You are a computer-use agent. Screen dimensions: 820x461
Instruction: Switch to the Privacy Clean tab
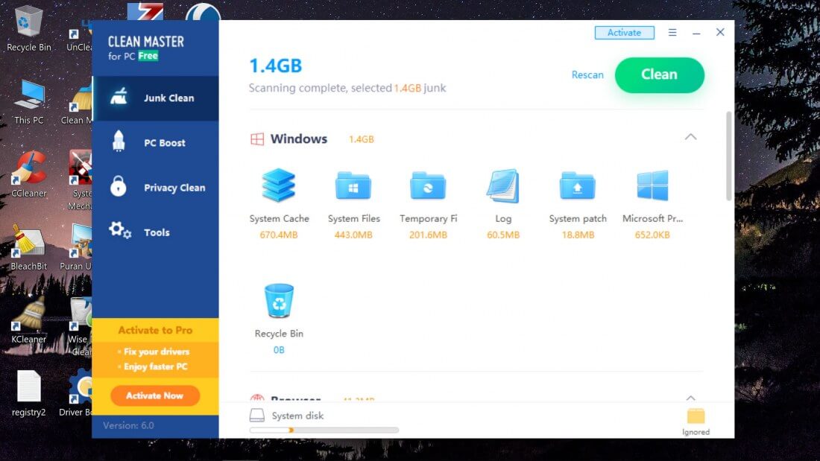155,188
